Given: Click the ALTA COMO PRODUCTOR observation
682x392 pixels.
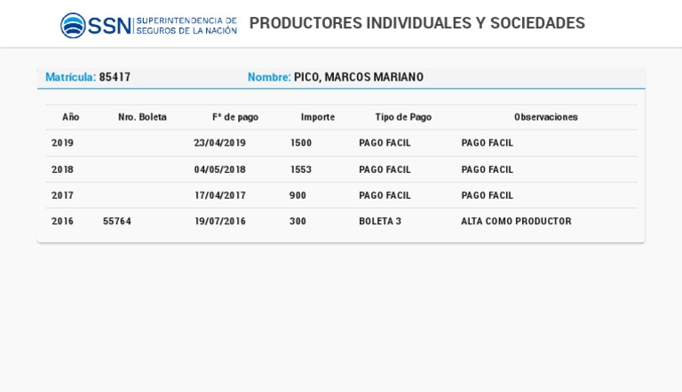Looking at the screenshot, I should click(x=516, y=222).
